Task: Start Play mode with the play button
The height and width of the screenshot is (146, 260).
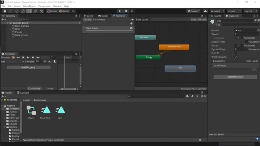Action: [x=120, y=11]
